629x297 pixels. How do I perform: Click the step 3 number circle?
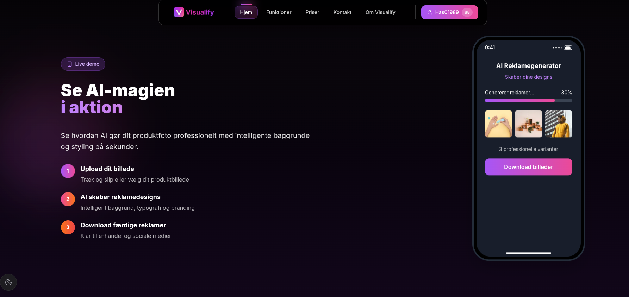tap(68, 227)
